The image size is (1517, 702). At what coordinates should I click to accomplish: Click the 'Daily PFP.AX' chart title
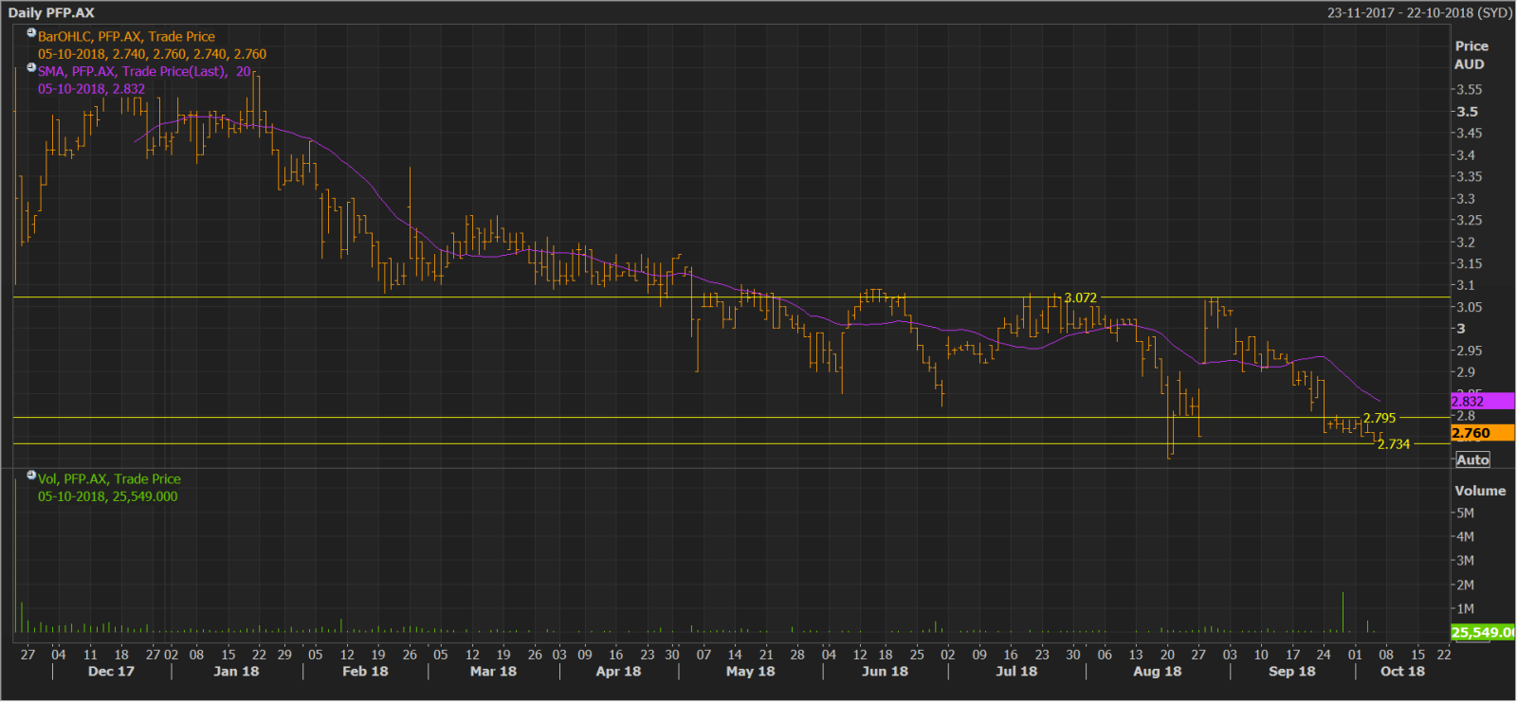51,12
